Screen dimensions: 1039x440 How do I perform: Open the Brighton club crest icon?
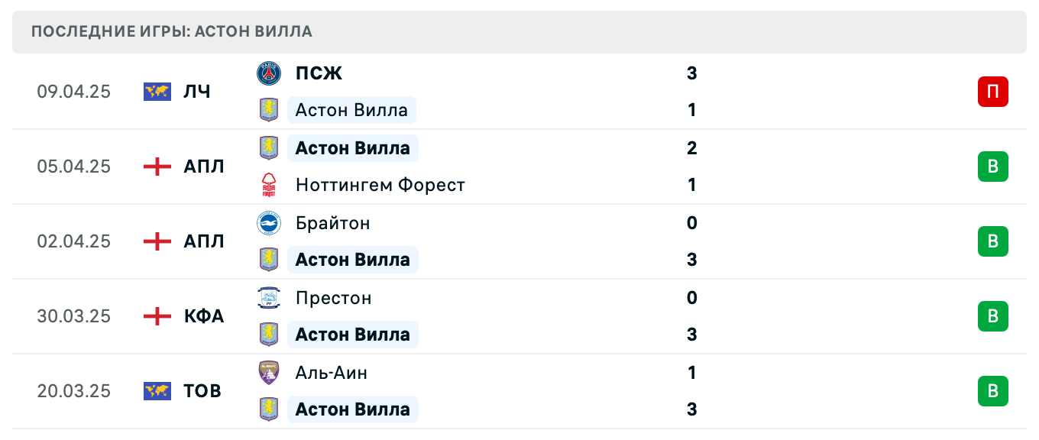coord(269,223)
